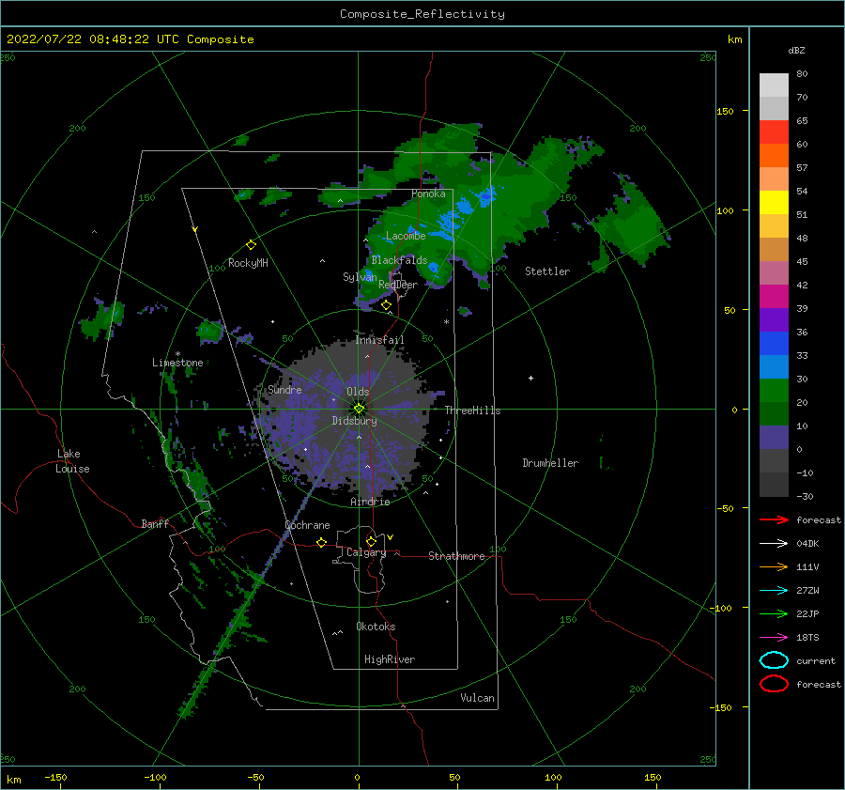This screenshot has height=790, width=845.
Task: Click the yellow 51–54 dBZ swatch
Action: [x=774, y=202]
